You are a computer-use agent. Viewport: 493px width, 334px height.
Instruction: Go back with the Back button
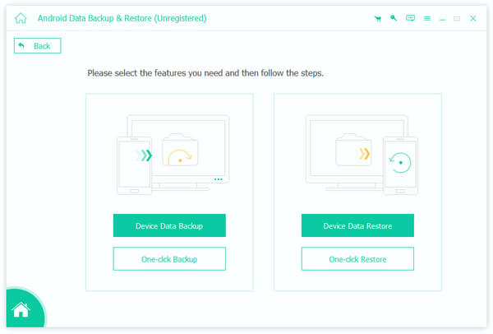(x=38, y=46)
